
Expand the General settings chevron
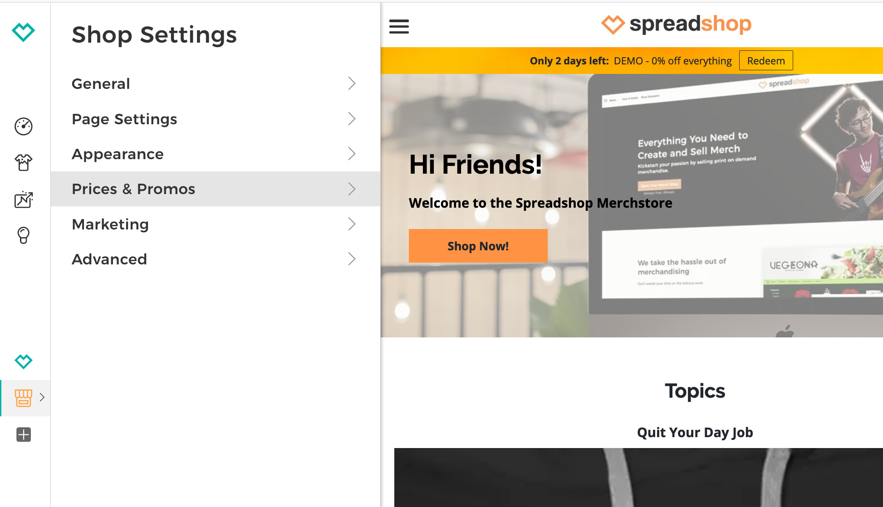click(x=352, y=83)
